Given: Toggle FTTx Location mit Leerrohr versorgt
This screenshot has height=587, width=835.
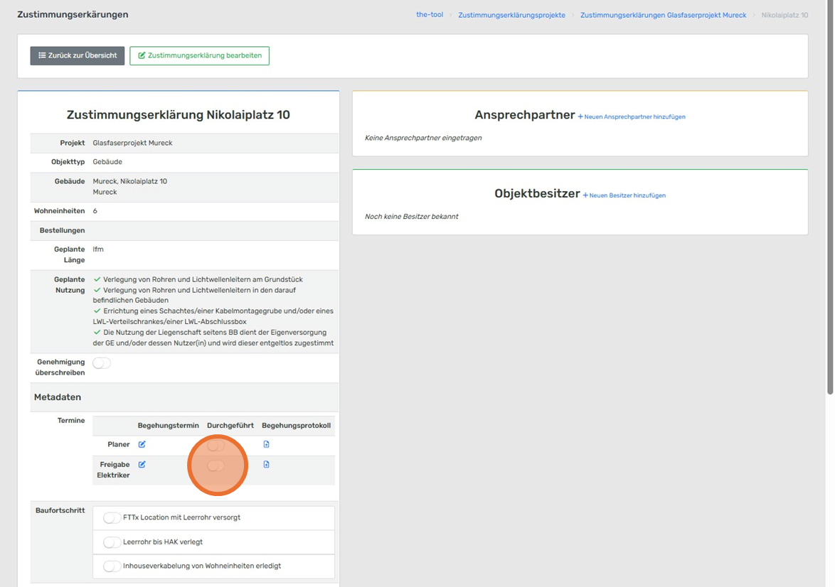Looking at the screenshot, I should tap(112, 518).
